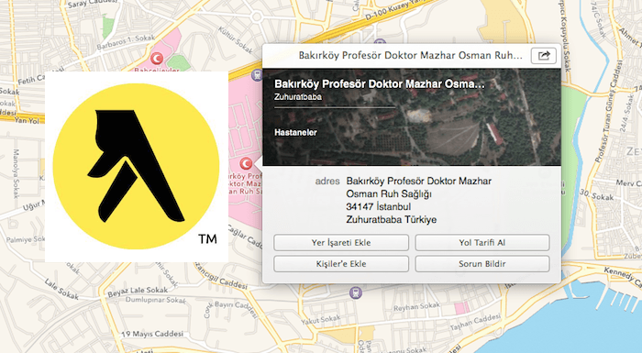642x353 pixels.
Task: Click the Barbaros 1. Sokak label
Action: point(126,42)
